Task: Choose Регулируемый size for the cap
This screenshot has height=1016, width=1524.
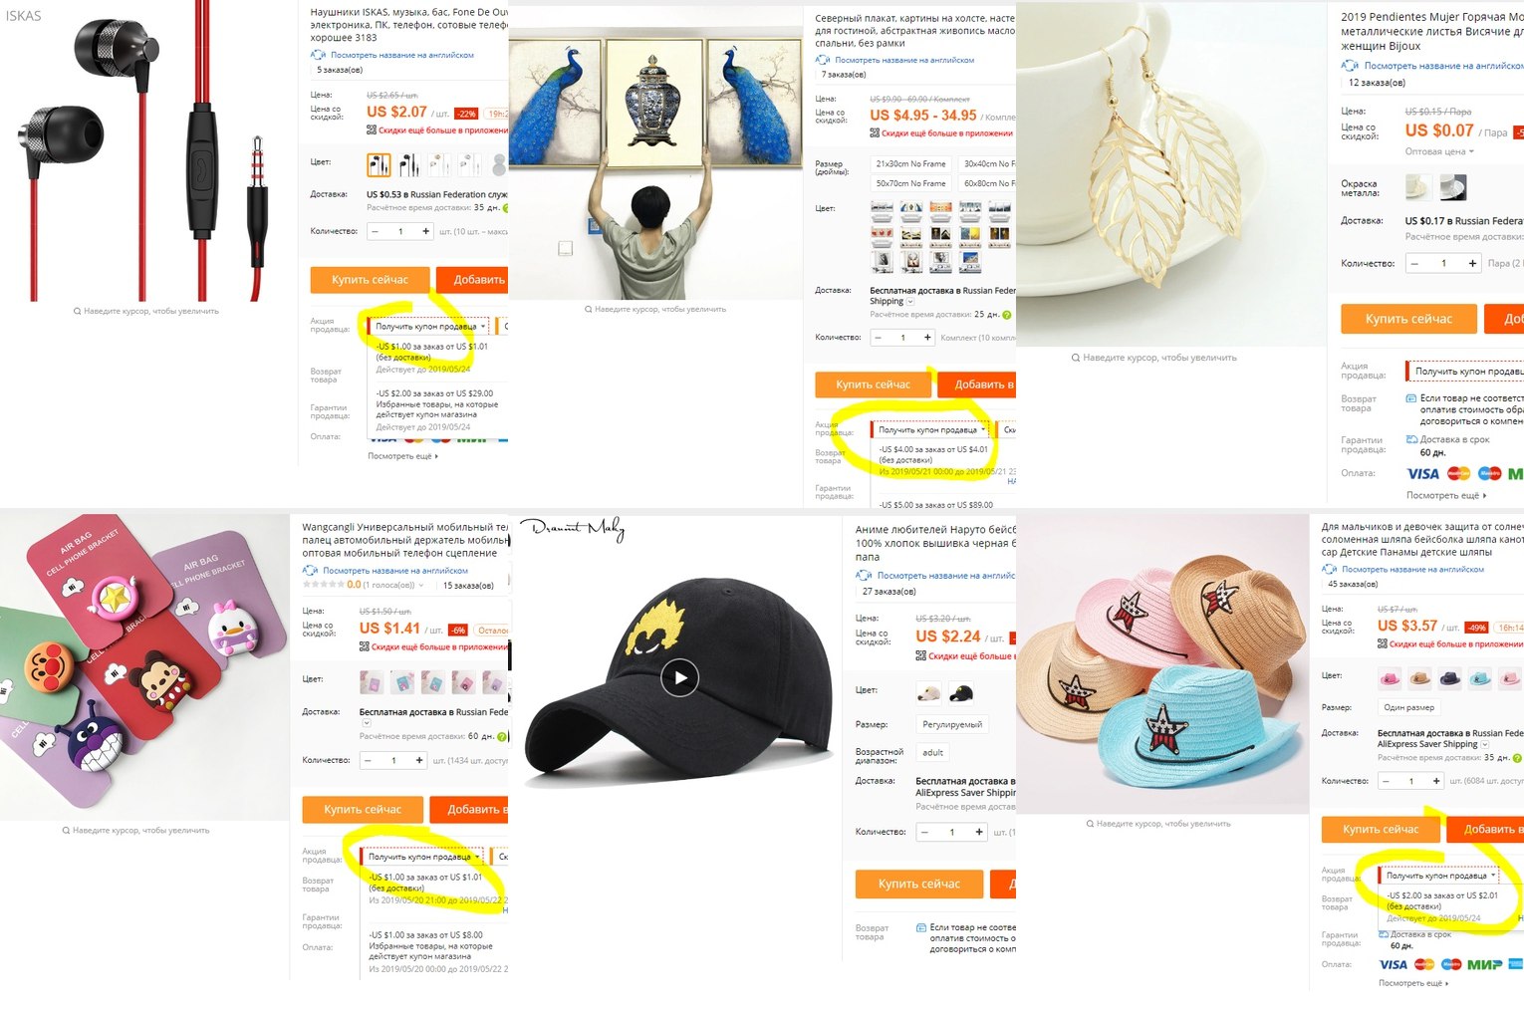Action: click(x=952, y=725)
